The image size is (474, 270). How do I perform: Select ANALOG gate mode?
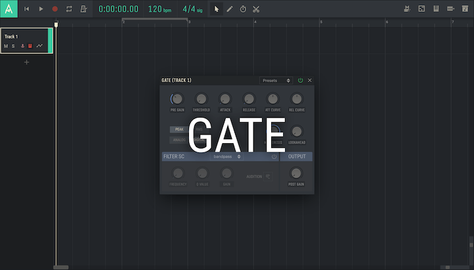pyautogui.click(x=179, y=140)
